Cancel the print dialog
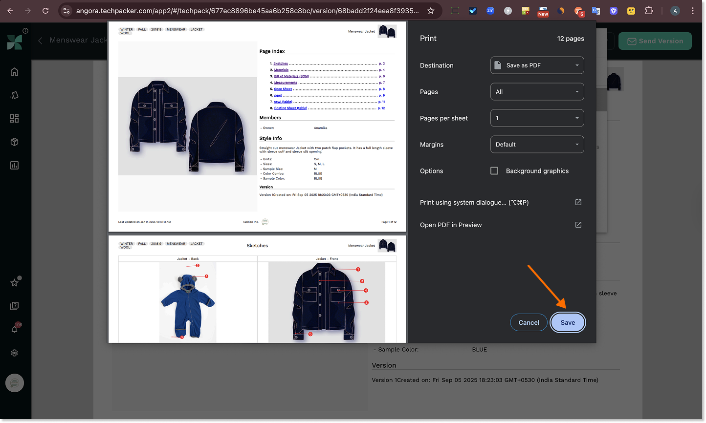Image resolution: width=706 pixels, height=423 pixels. click(x=529, y=322)
